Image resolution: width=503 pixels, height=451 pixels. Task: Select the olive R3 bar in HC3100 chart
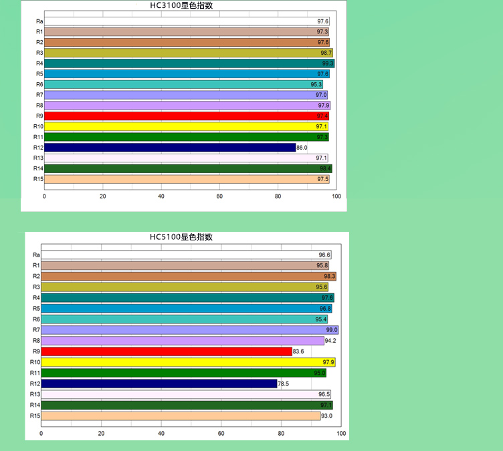click(x=188, y=53)
